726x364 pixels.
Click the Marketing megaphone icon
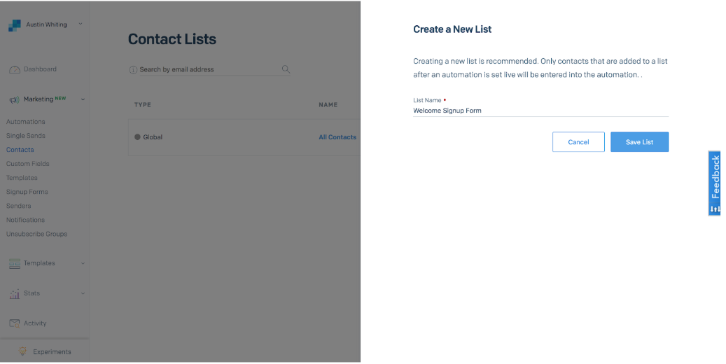pos(14,99)
